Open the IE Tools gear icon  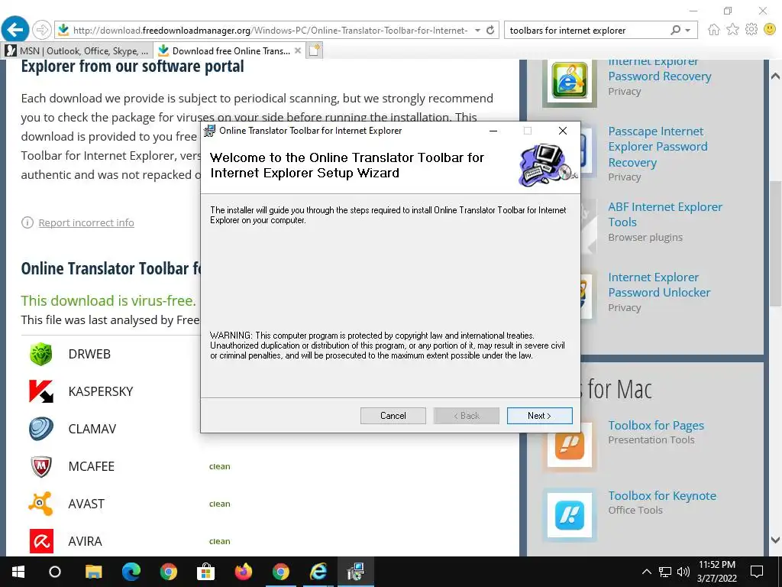click(x=751, y=30)
